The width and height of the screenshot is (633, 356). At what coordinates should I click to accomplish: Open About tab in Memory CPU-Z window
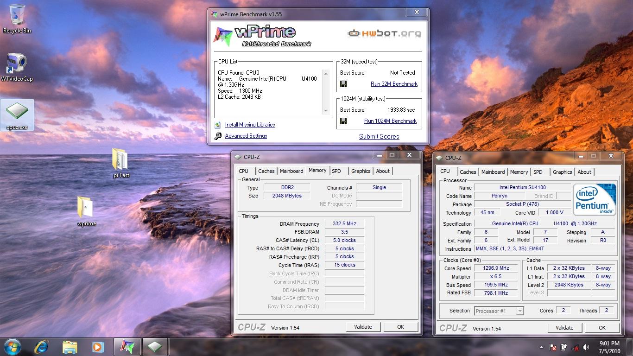[383, 171]
